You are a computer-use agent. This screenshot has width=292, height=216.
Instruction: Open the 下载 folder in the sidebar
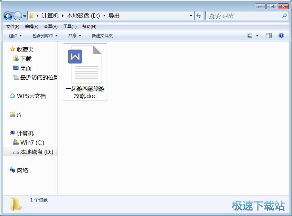26,59
